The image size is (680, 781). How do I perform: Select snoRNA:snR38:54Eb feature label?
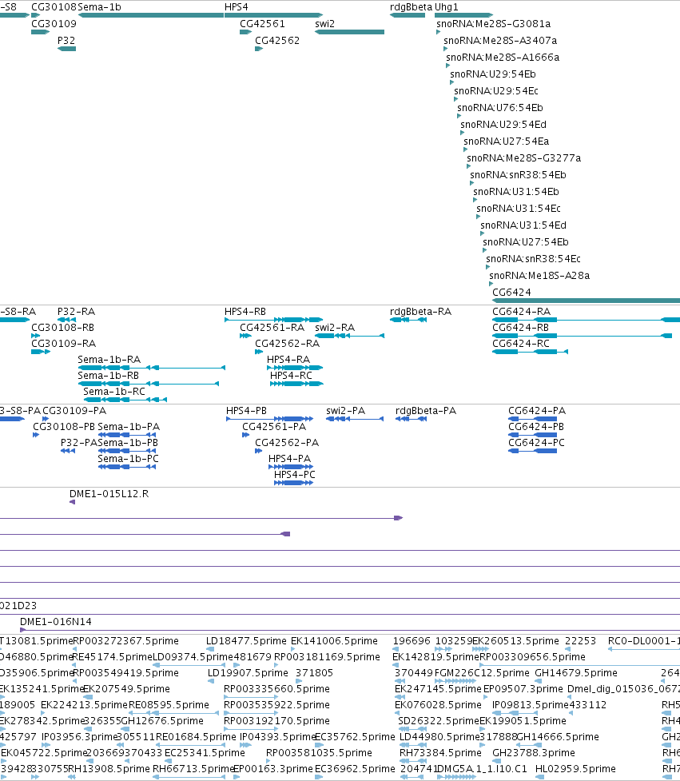pos(519,175)
